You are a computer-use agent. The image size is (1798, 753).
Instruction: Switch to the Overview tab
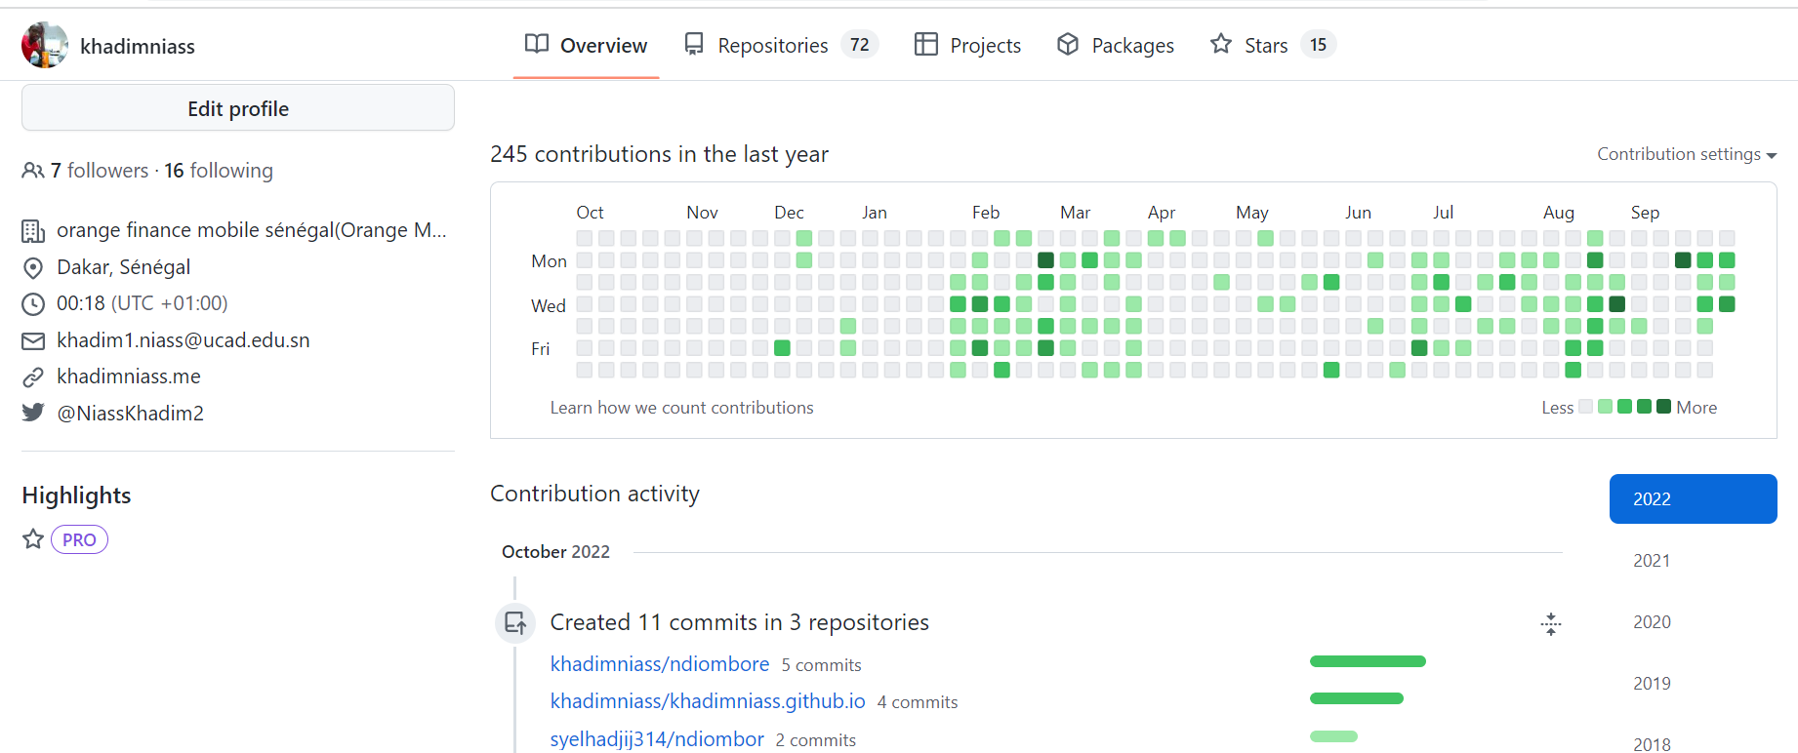pos(587,45)
